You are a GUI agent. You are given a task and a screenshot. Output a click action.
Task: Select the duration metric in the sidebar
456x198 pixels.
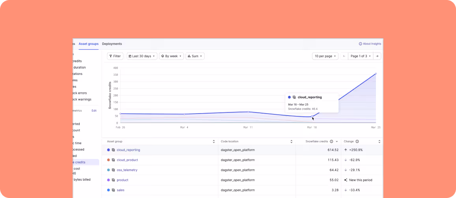tap(79, 67)
